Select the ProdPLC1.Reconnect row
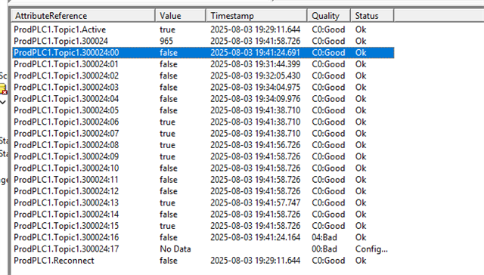Viewport: 484px width, 275px height. pyautogui.click(x=203, y=261)
